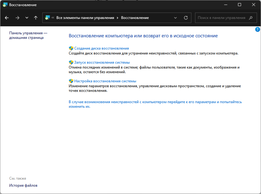Open the История файлов link
This screenshot has width=261, height=194.
[x=23, y=185]
